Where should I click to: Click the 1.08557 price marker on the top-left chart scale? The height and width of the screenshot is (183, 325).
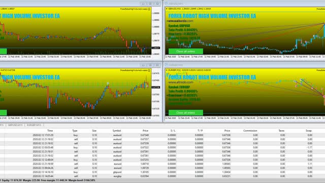click(156, 48)
